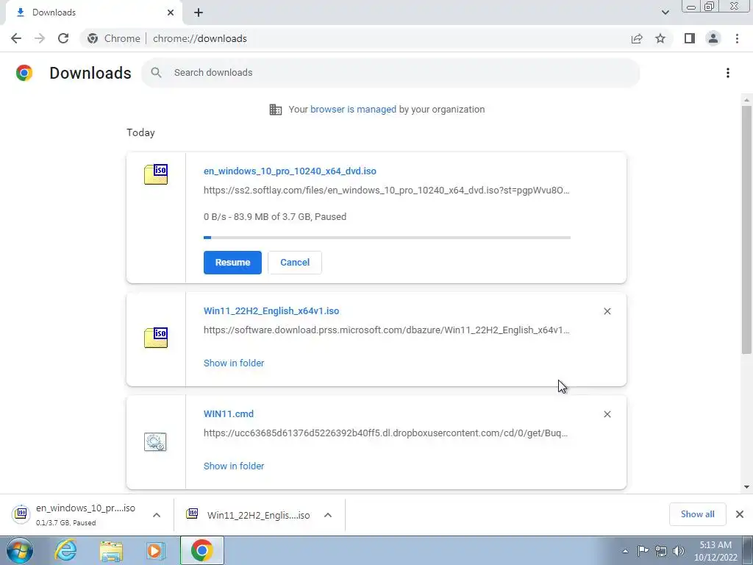The height and width of the screenshot is (565, 753).
Task: Click the microsoft.com source URL text
Action: [387, 330]
